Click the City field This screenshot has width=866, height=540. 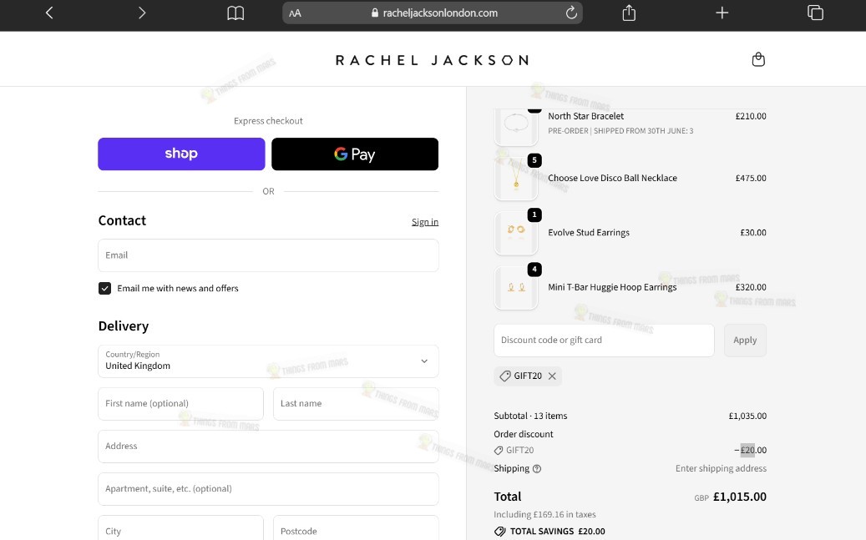[x=180, y=527]
